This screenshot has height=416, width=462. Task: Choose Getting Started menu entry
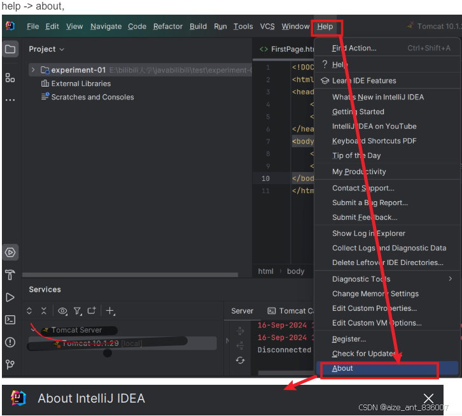click(388, 111)
